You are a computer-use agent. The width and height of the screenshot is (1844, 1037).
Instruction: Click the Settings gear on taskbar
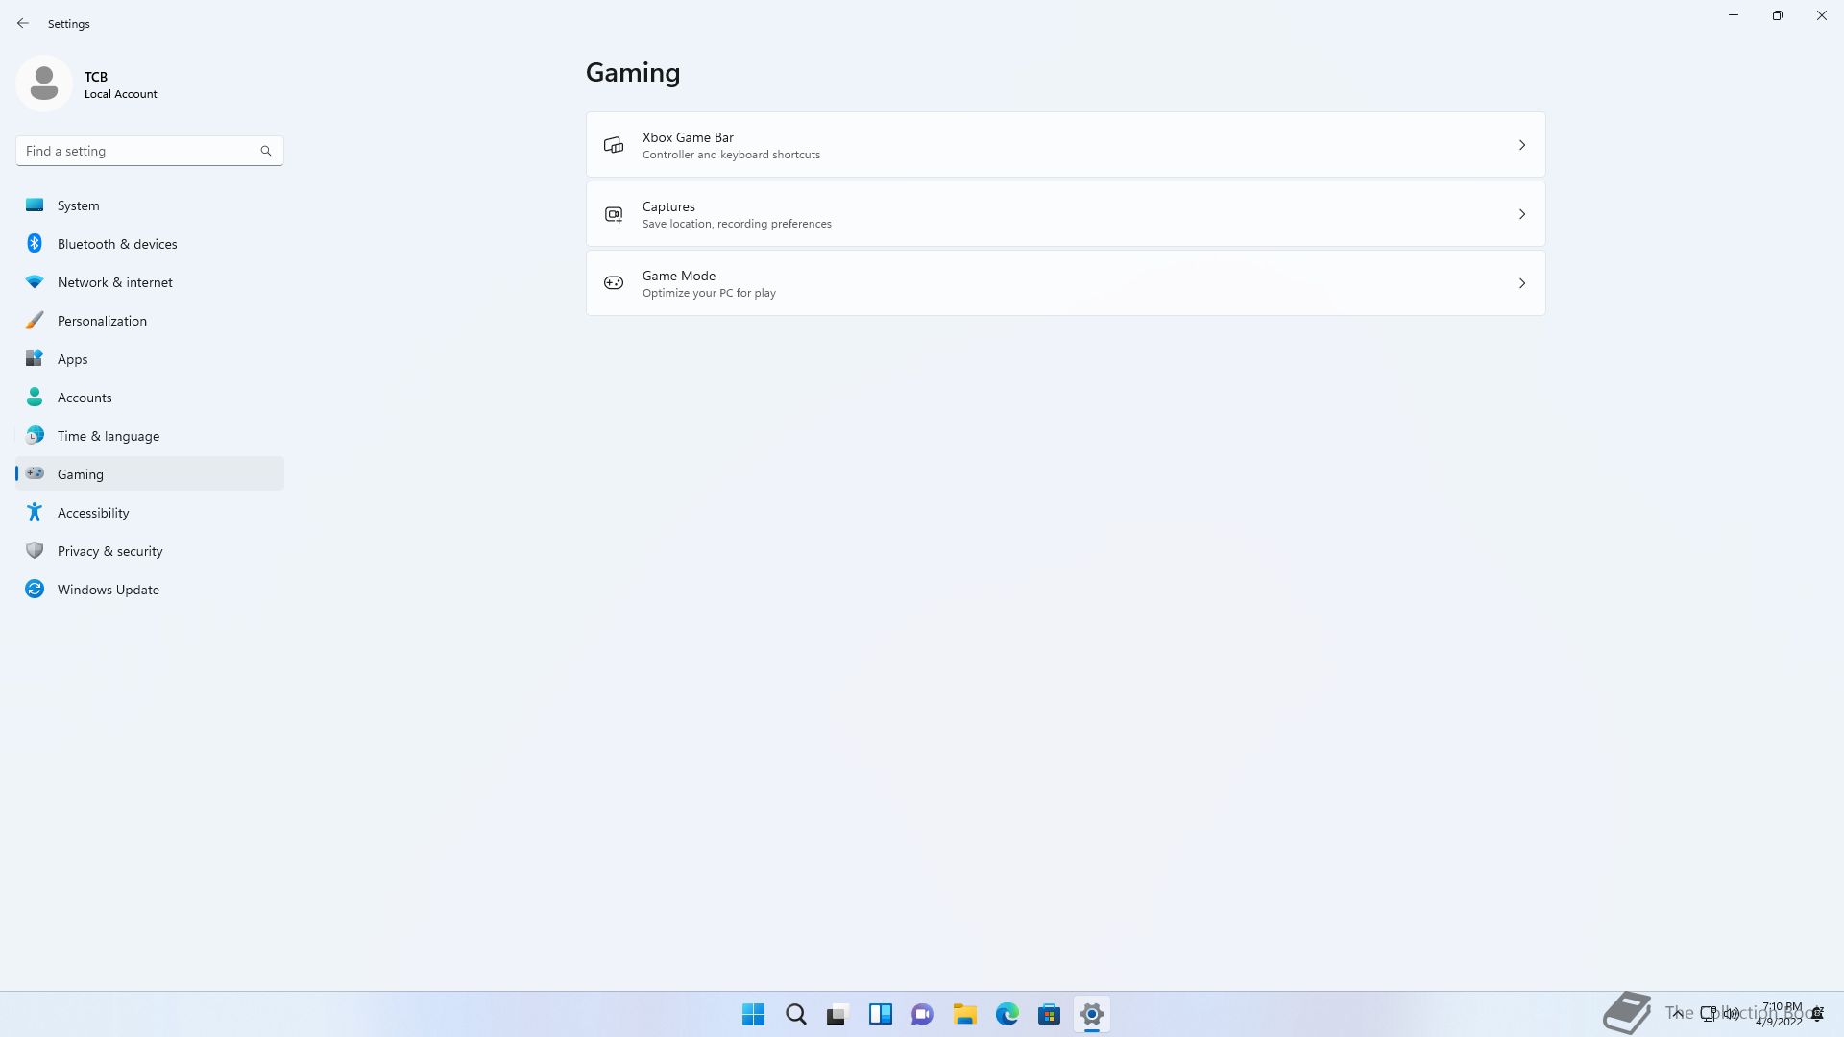(1092, 1014)
